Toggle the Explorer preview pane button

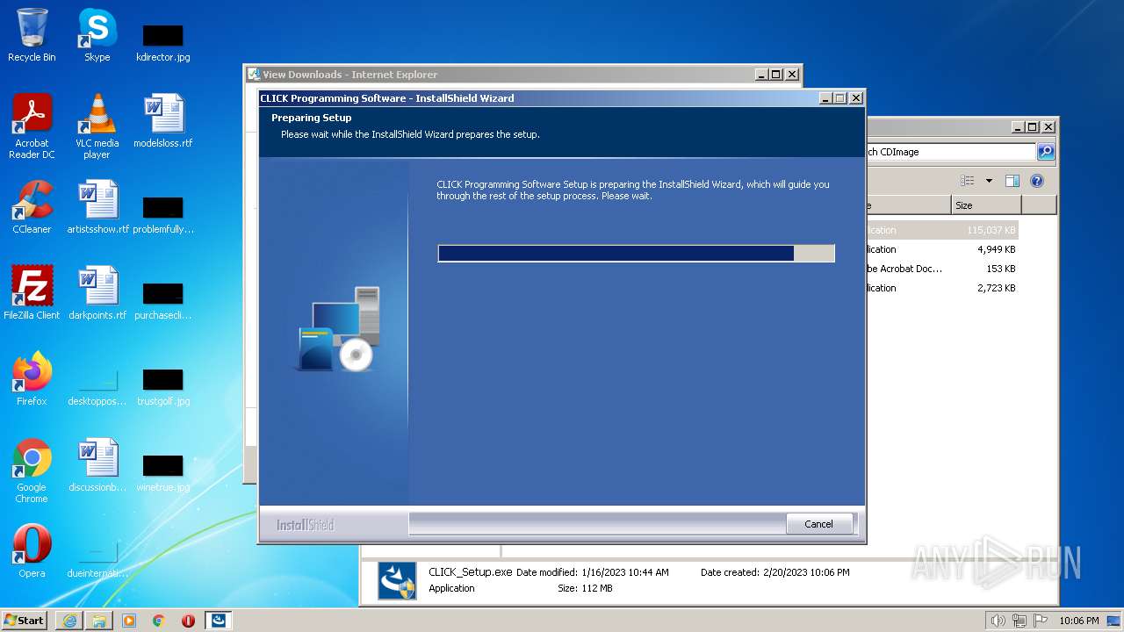[x=1012, y=181]
